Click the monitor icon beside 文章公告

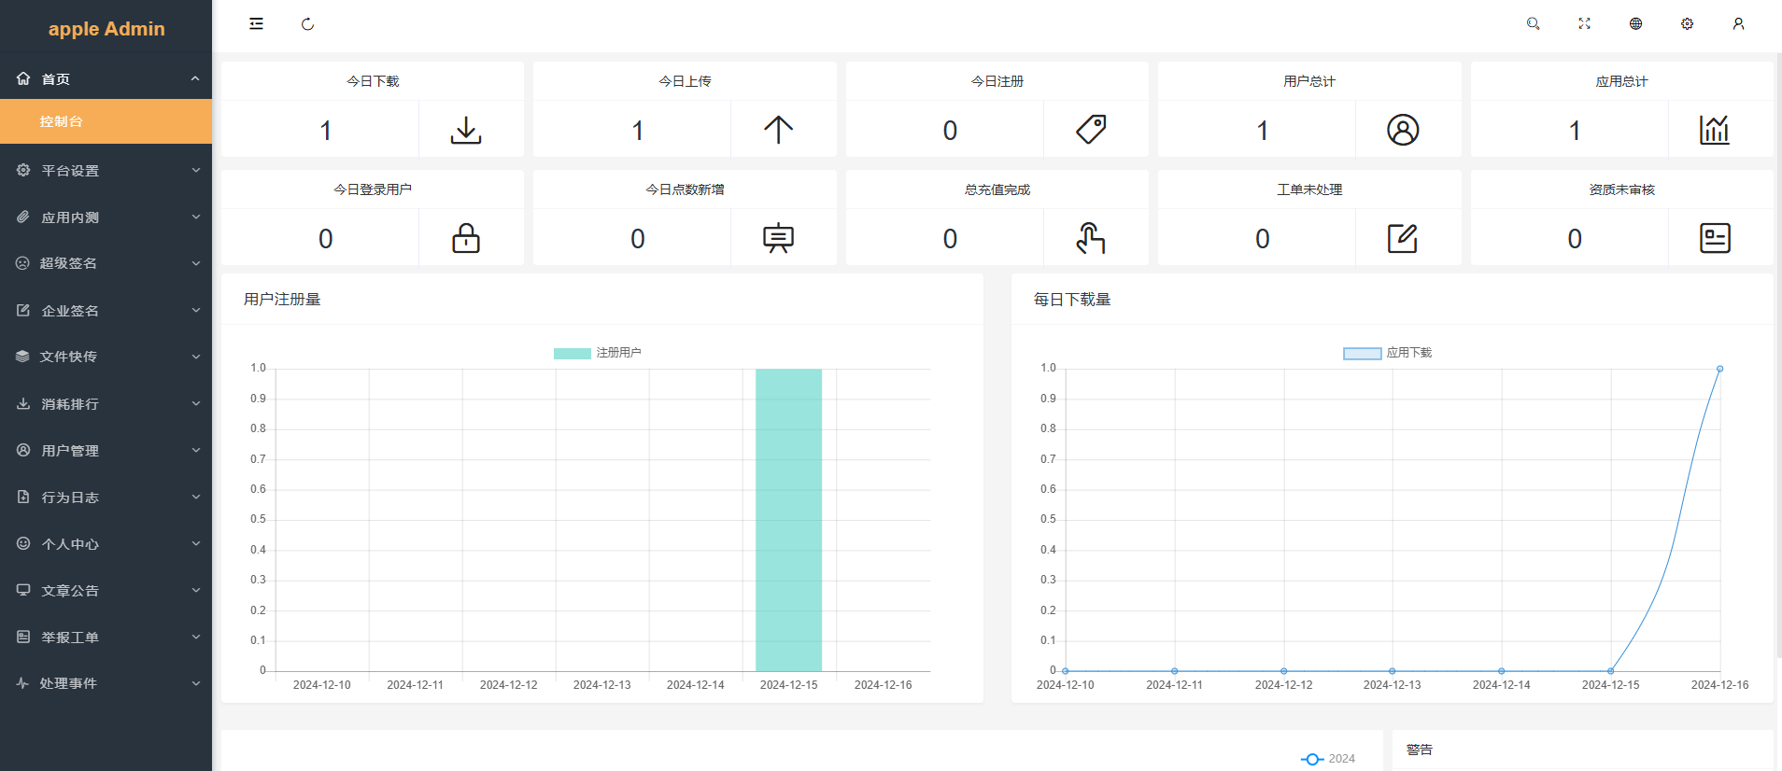point(23,590)
